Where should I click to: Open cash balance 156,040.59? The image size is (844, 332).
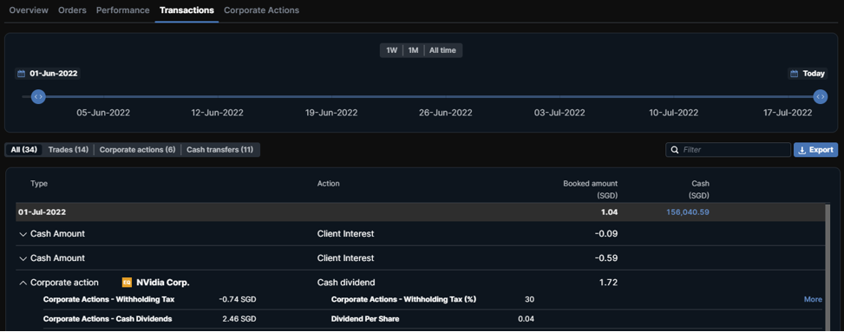(687, 212)
